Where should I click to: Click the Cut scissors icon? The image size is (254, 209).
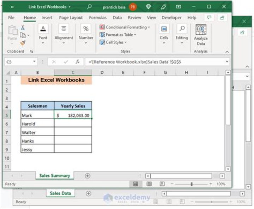23,28
